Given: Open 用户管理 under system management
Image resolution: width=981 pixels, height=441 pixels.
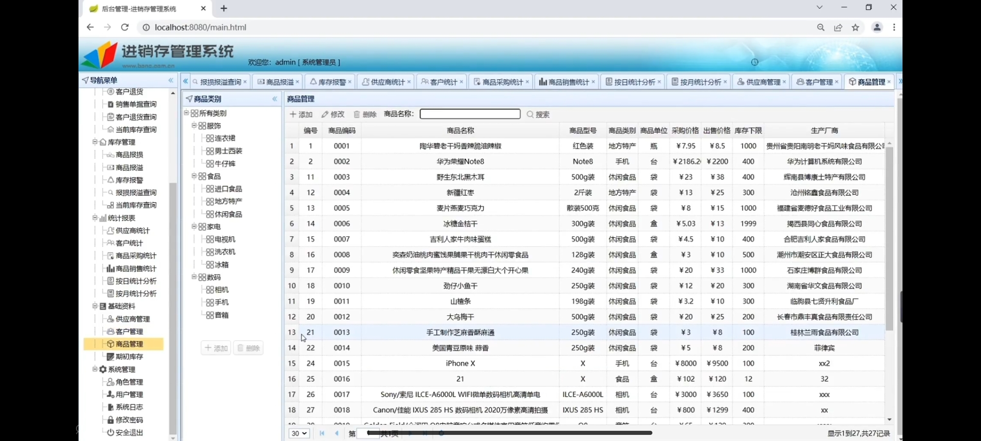Looking at the screenshot, I should [125, 394].
